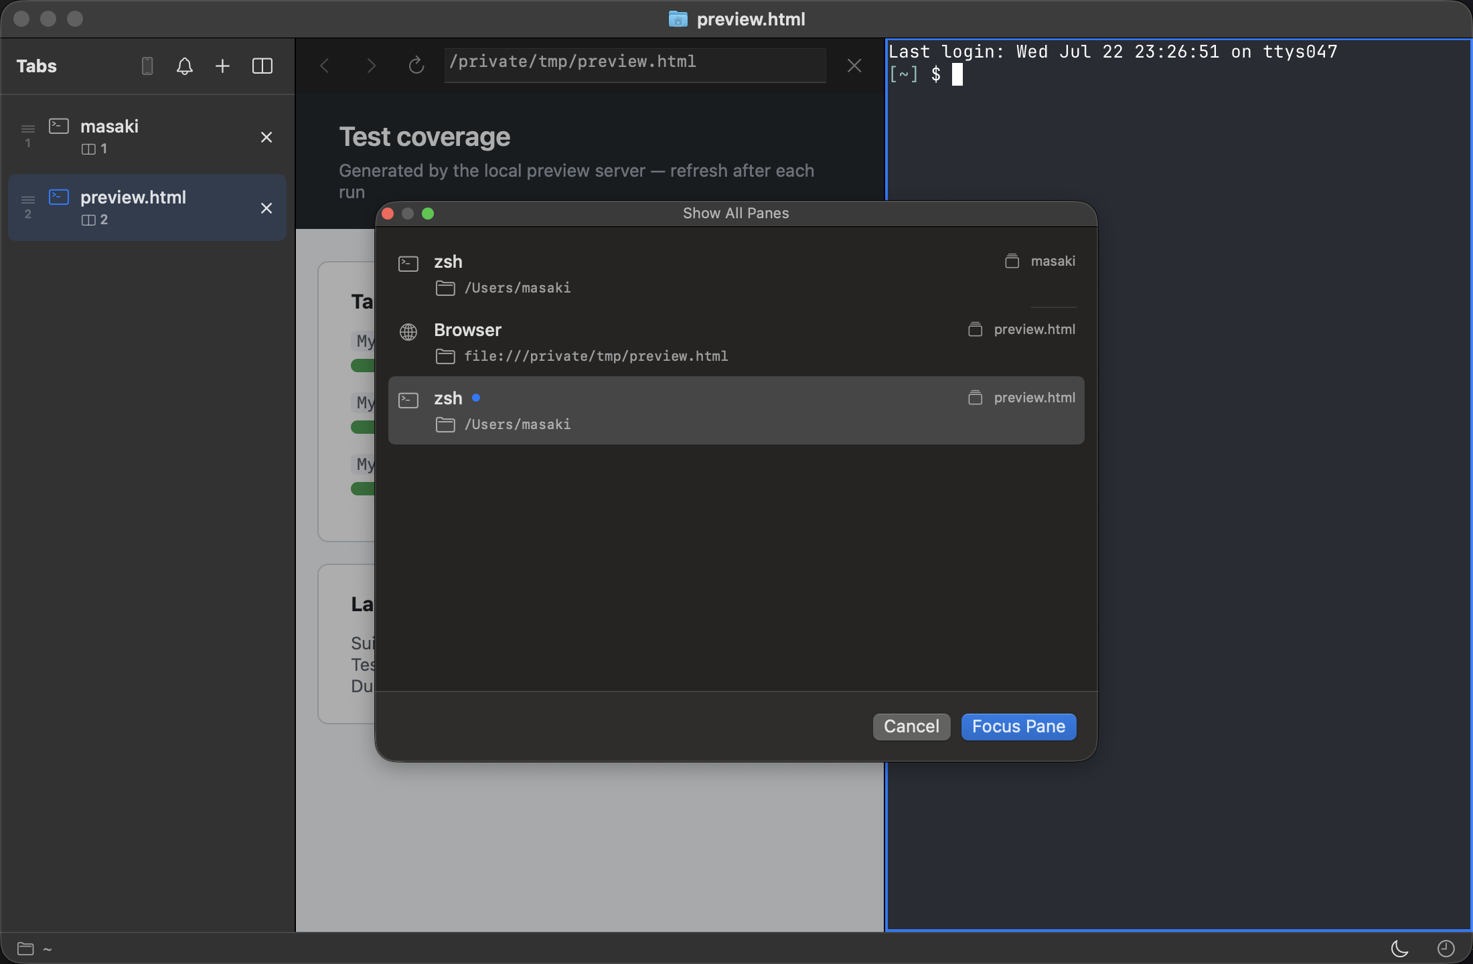Viewport: 1473px width, 964px height.
Task: Grab the masaki tab reorder handle
Action: click(28, 129)
